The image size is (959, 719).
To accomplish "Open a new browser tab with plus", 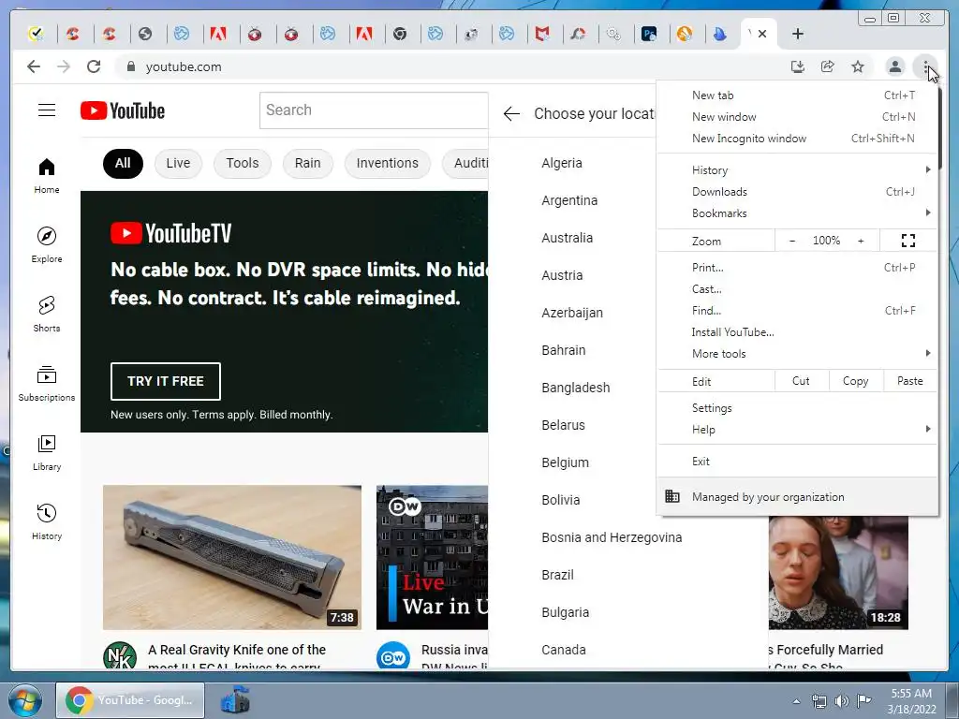I will coord(798,34).
